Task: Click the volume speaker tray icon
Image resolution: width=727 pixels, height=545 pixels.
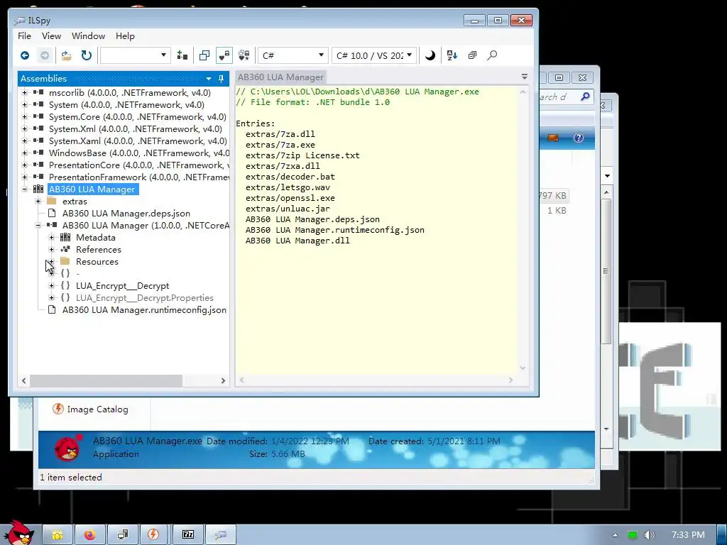Action: click(650, 535)
